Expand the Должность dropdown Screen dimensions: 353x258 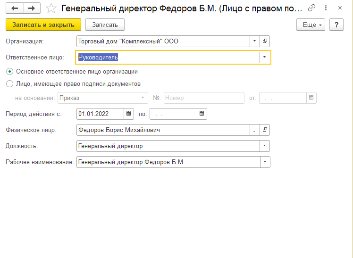click(265, 146)
